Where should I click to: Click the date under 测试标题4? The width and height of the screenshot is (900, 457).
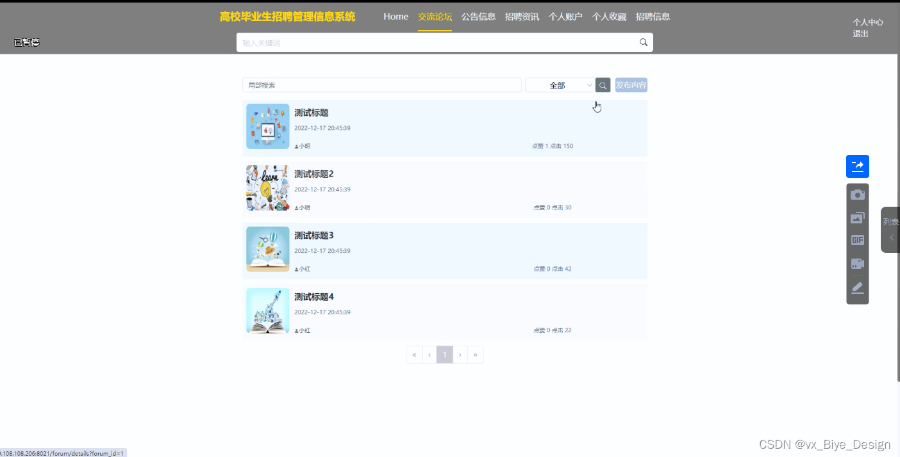[x=322, y=312]
